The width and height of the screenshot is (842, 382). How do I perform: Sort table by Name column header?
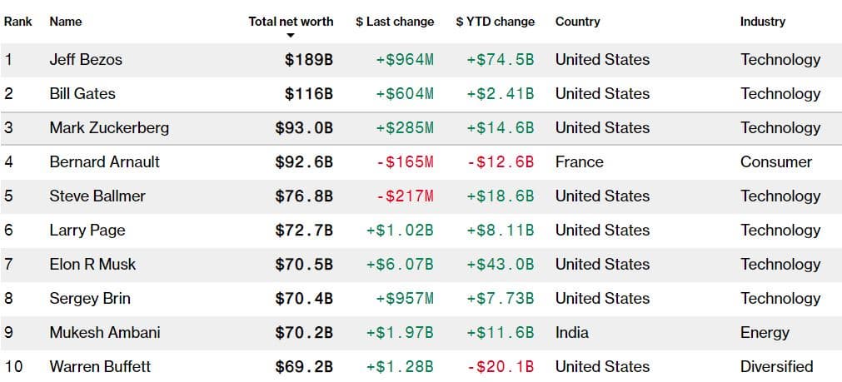point(66,22)
